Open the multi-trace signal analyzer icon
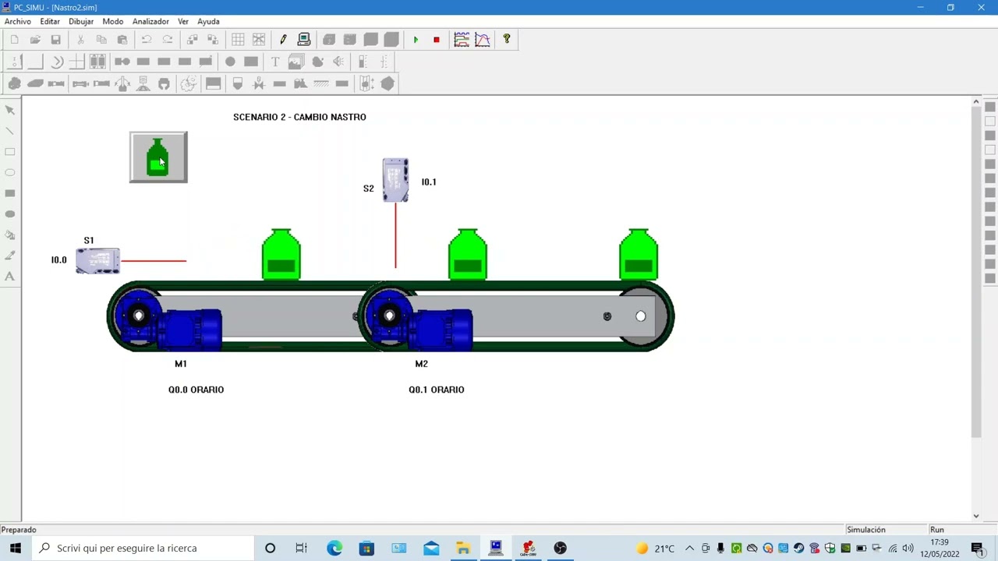This screenshot has height=561, width=998. [462, 40]
